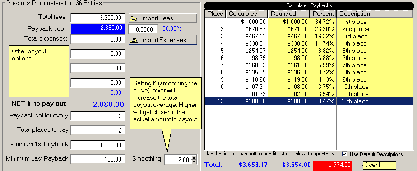Click the Over! note label
Screen dimensions: 417x171
[379, 165]
